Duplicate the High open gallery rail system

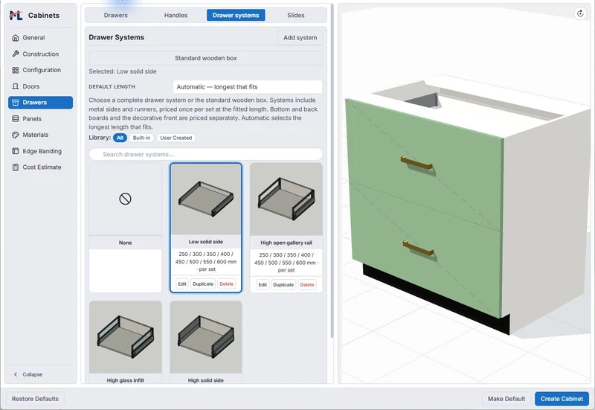283,285
